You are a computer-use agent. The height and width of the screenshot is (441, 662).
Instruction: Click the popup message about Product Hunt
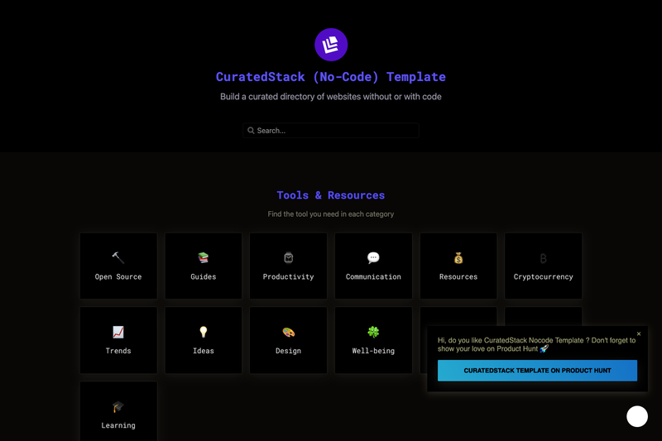tap(536, 344)
